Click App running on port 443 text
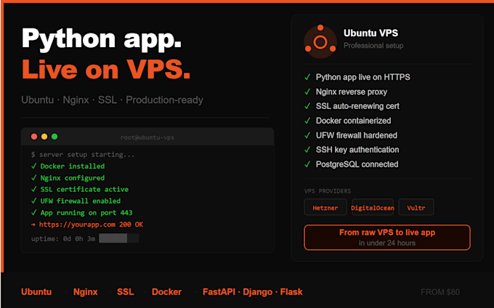 (86, 213)
